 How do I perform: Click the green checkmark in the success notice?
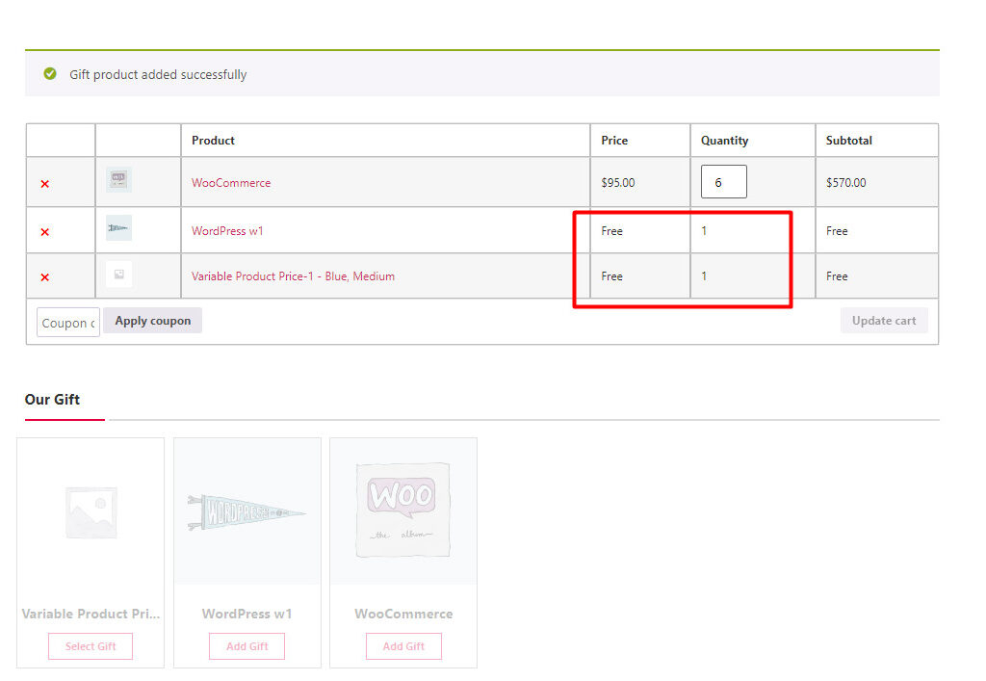coord(49,73)
